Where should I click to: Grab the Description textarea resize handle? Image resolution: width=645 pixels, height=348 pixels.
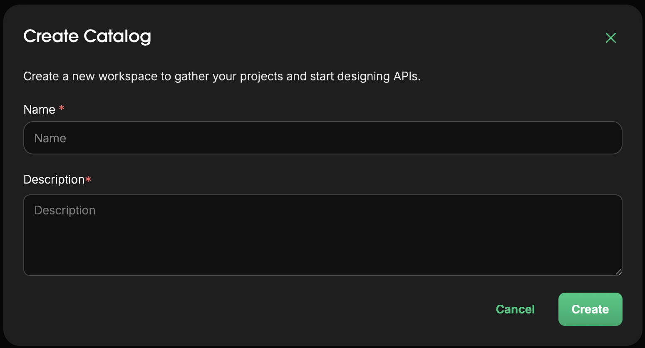[x=618, y=272]
